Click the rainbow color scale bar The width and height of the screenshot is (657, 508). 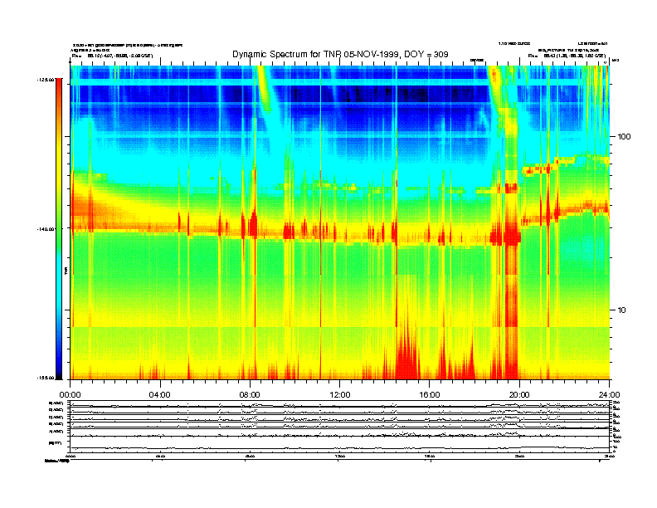click(59, 228)
